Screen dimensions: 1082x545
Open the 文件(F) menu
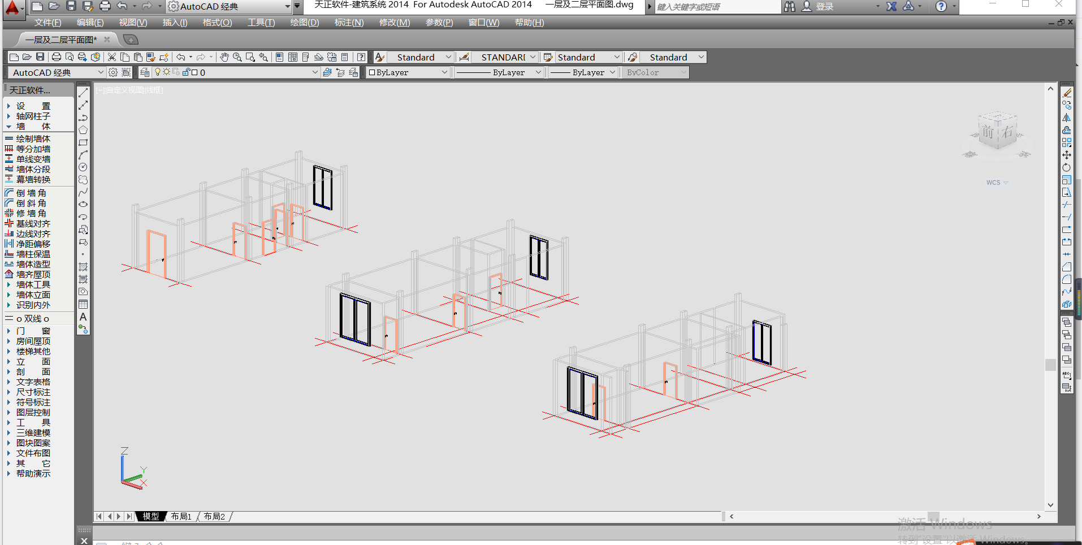(x=47, y=23)
